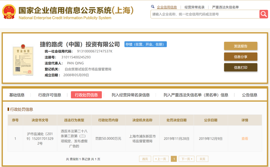Click the 共 查询到 1 条记录 共 1 页 summary text
Image resolution: width=270 pixels, height=167 pixels.
tap(83, 159)
